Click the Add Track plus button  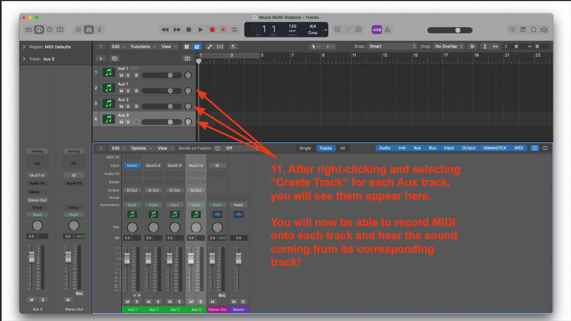coord(101,58)
